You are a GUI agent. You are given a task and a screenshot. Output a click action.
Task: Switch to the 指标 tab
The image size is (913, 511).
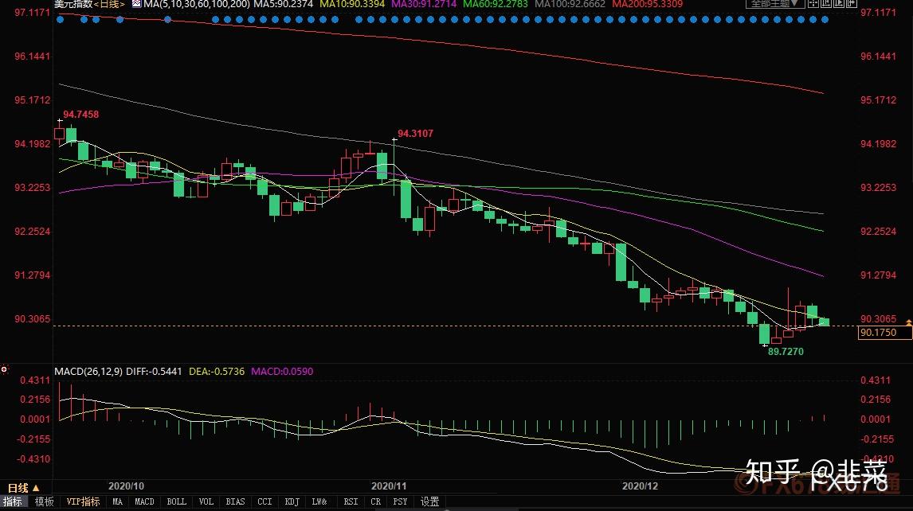14,502
